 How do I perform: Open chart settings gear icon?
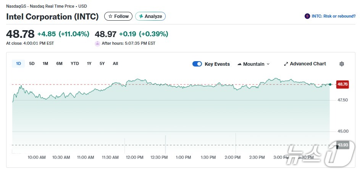[342, 64]
